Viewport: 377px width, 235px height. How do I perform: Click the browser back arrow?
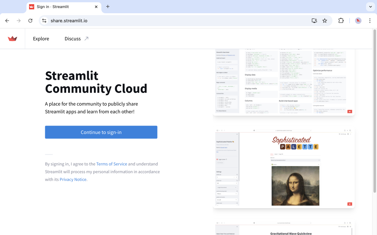coord(7,20)
